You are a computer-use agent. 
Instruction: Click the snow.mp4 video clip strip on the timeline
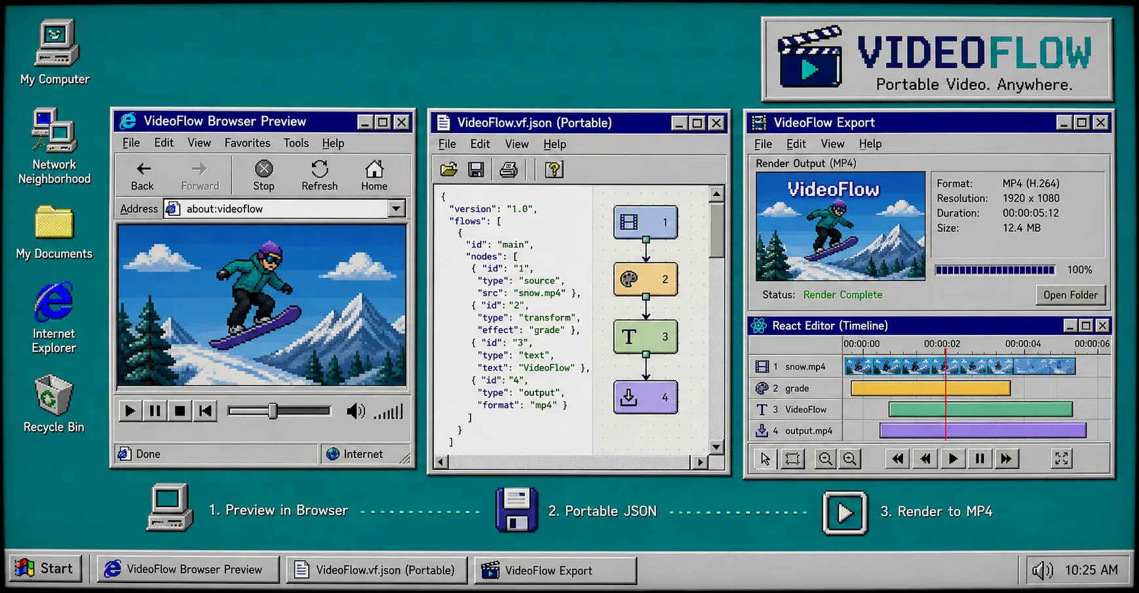pyautogui.click(x=960, y=366)
